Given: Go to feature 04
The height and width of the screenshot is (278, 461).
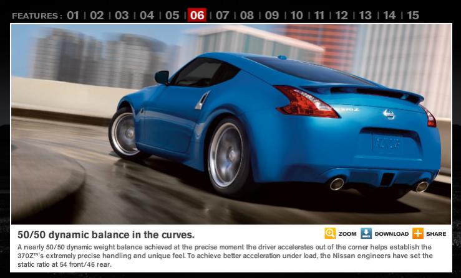Looking at the screenshot, I should (147, 16).
